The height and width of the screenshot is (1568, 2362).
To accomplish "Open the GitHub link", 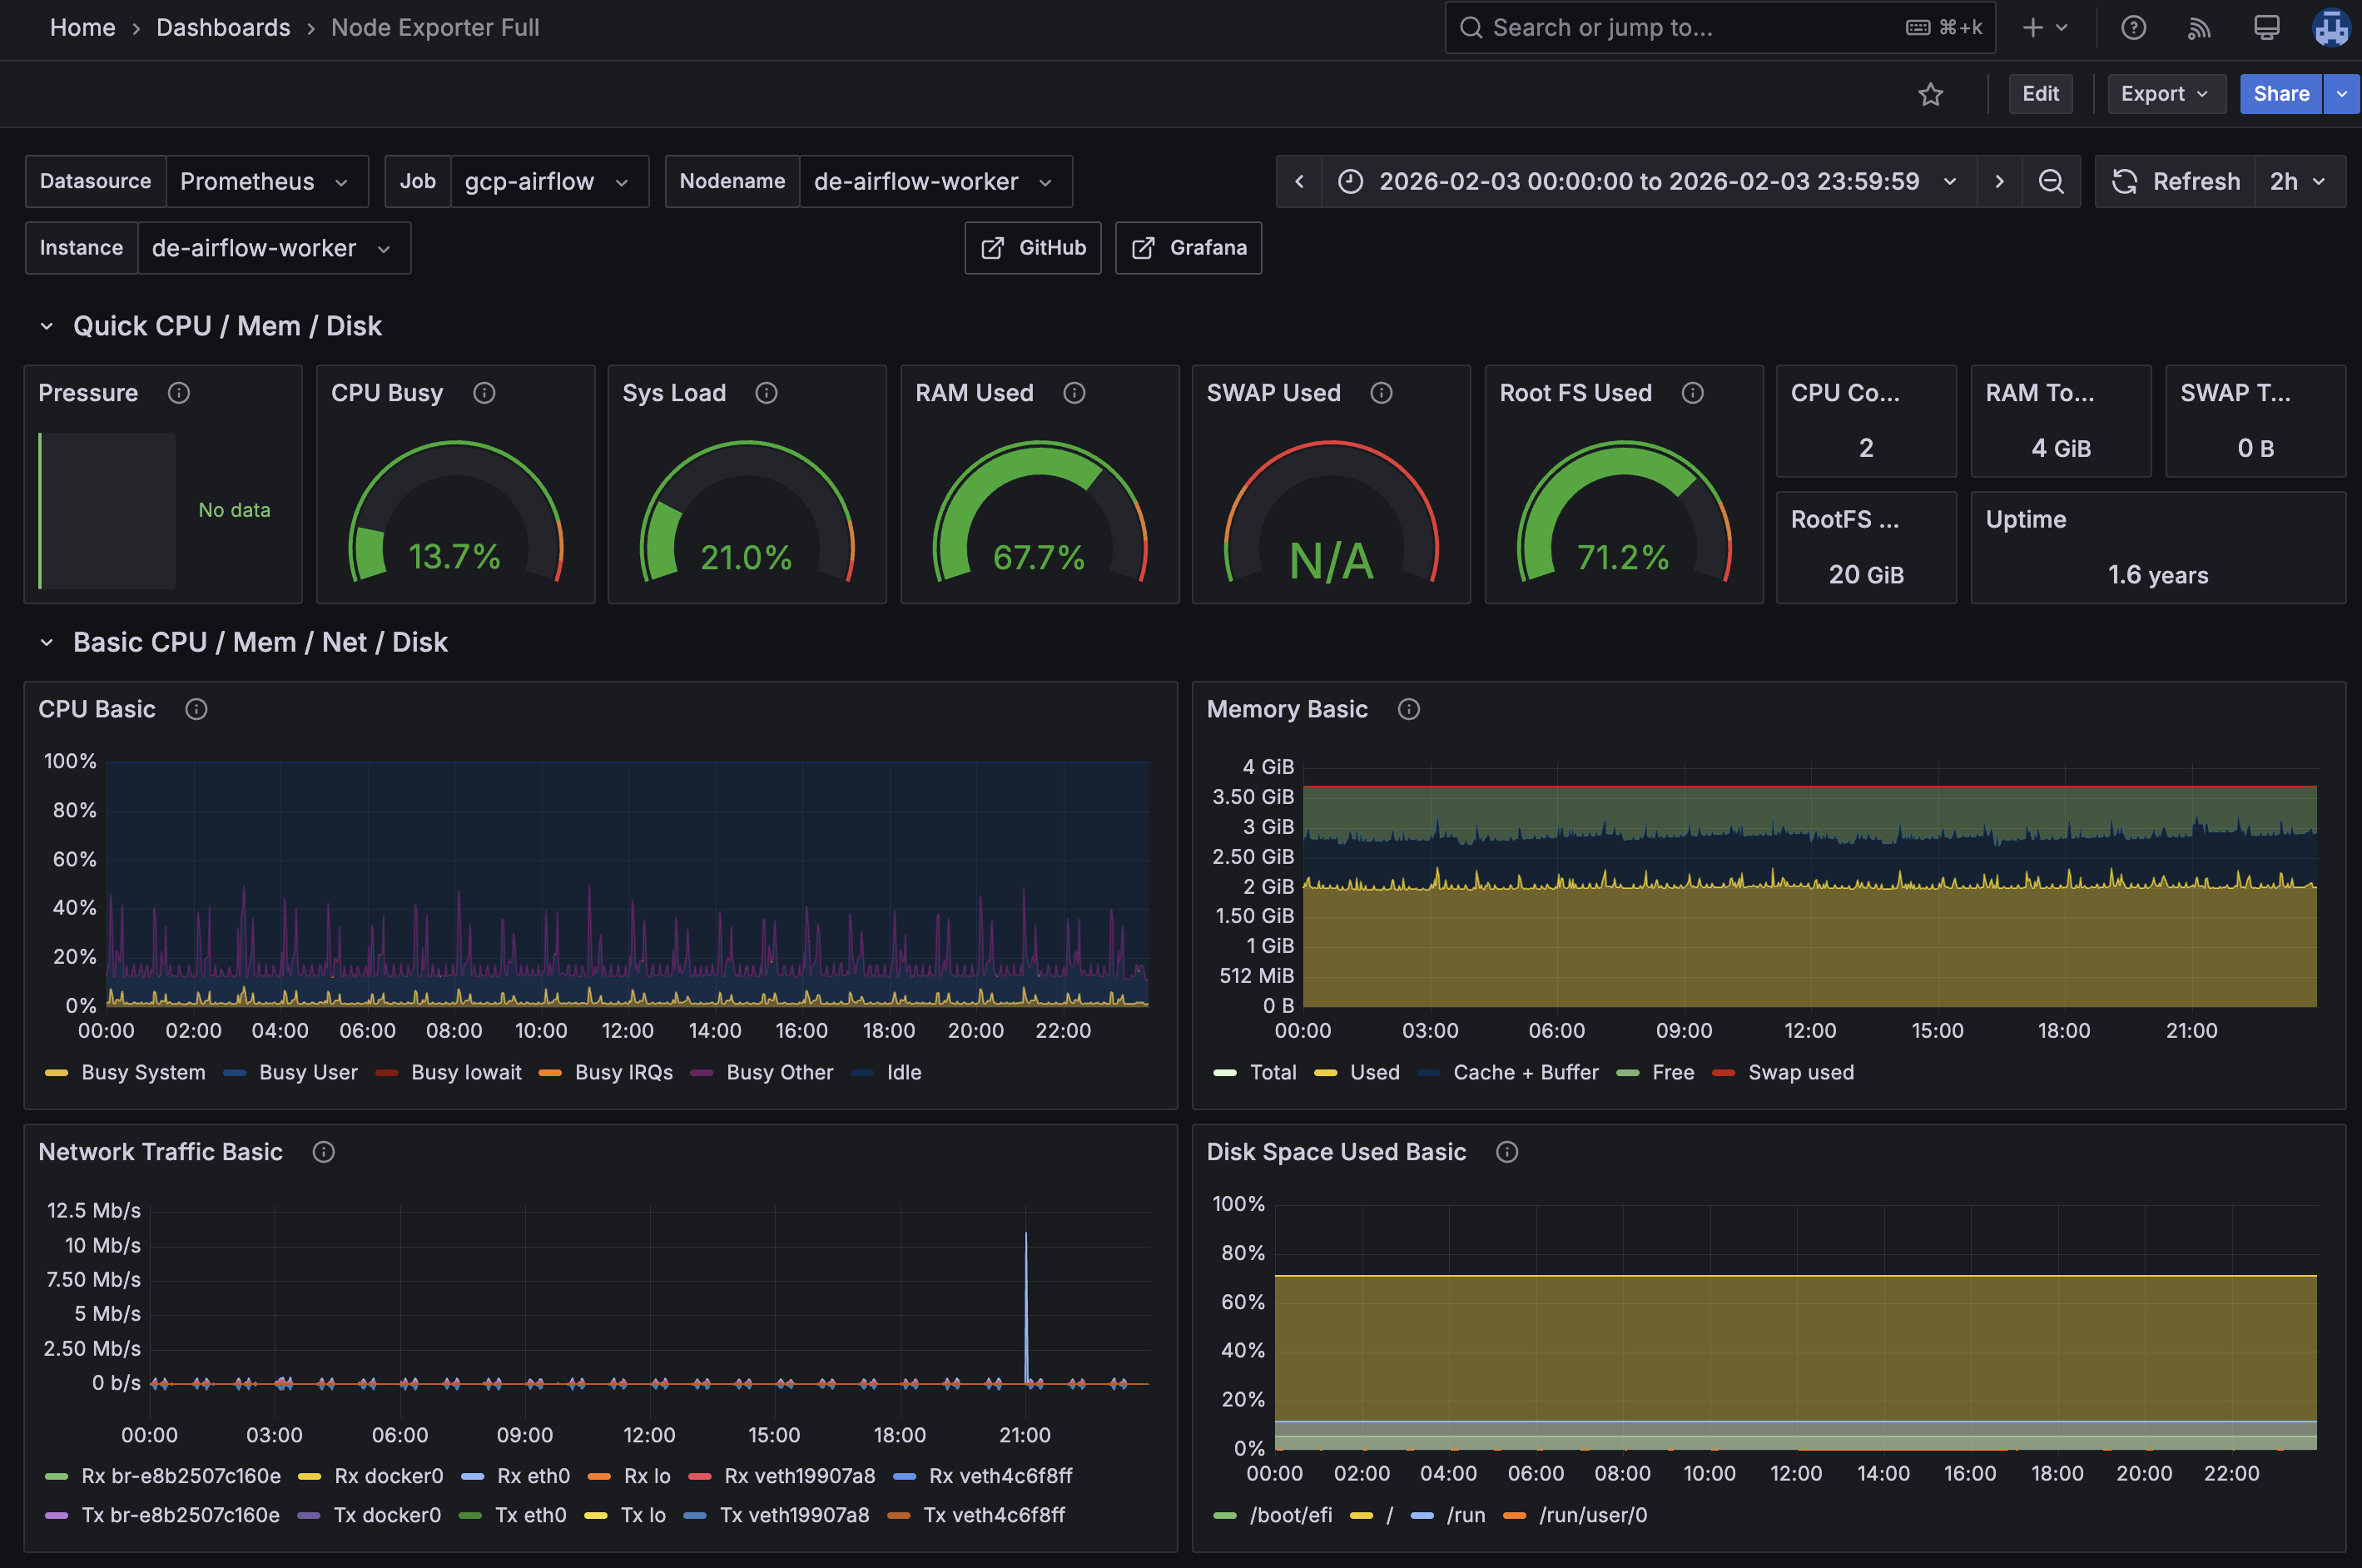I will tap(1032, 248).
